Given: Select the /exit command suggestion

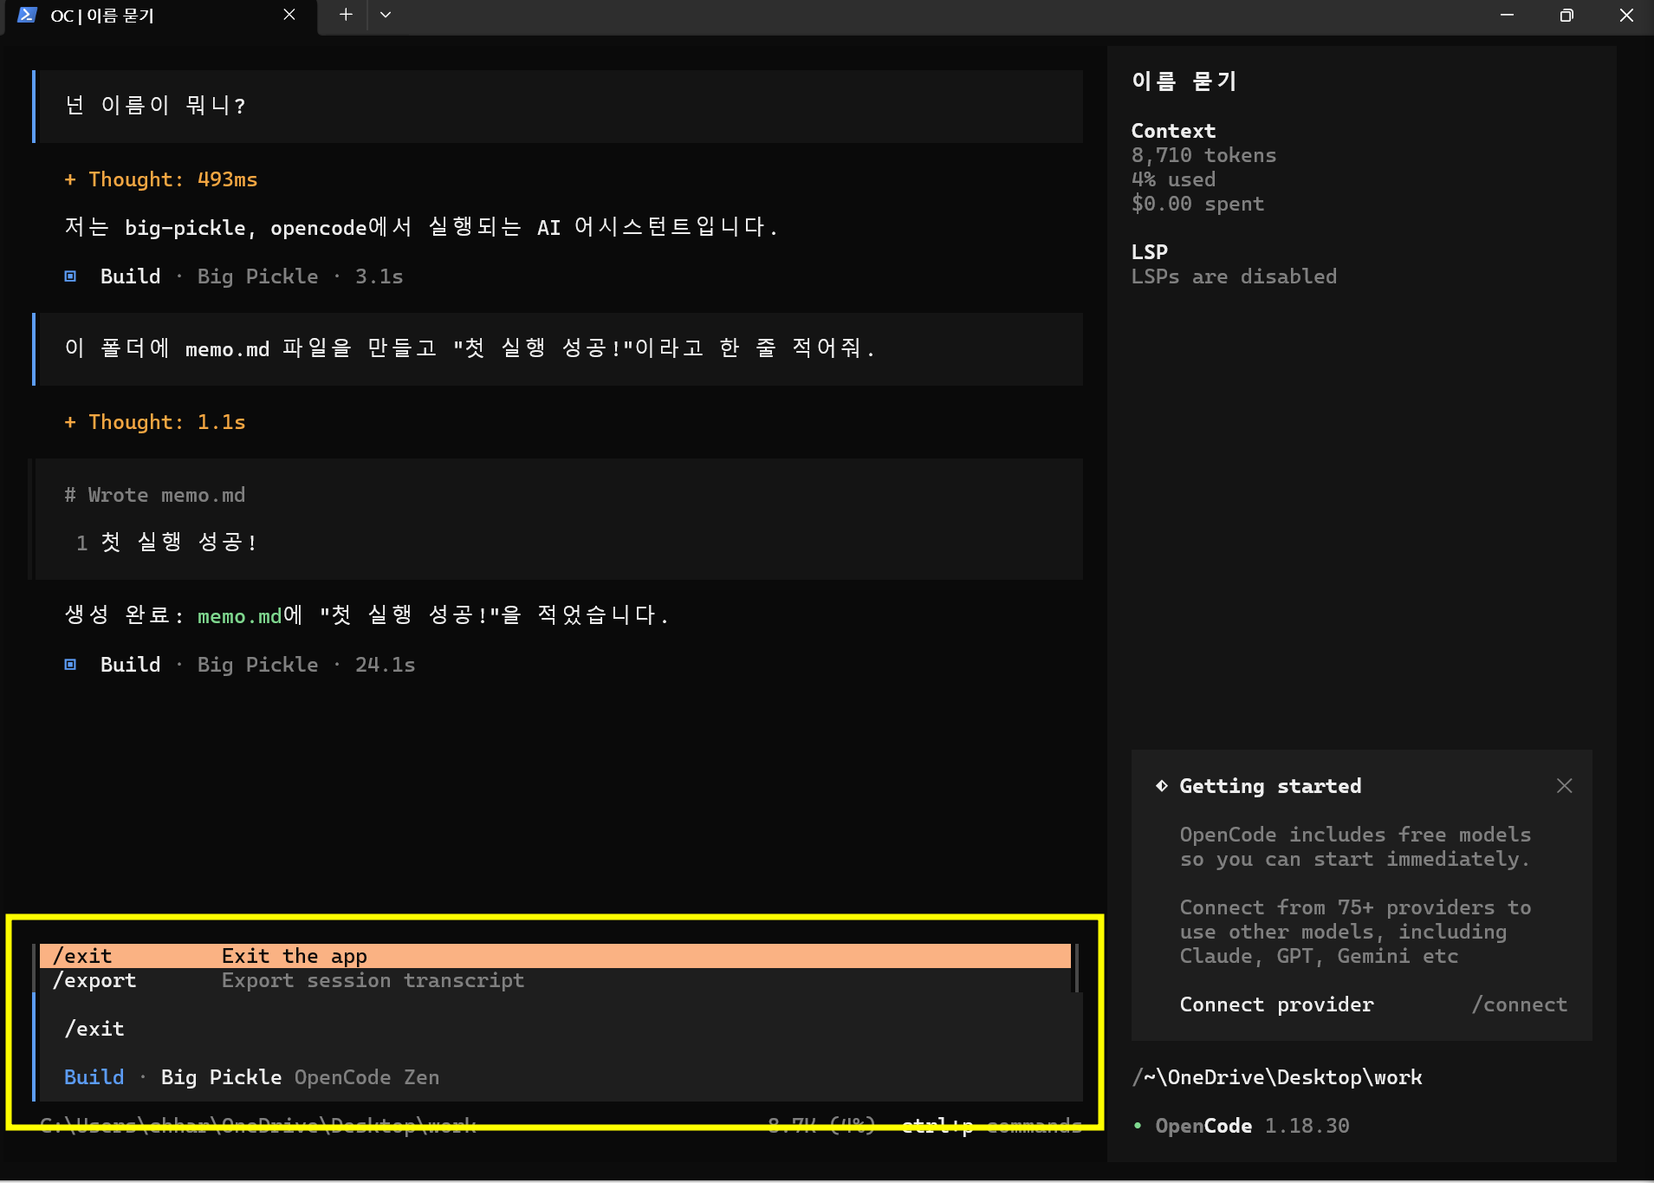Looking at the screenshot, I should [555, 956].
